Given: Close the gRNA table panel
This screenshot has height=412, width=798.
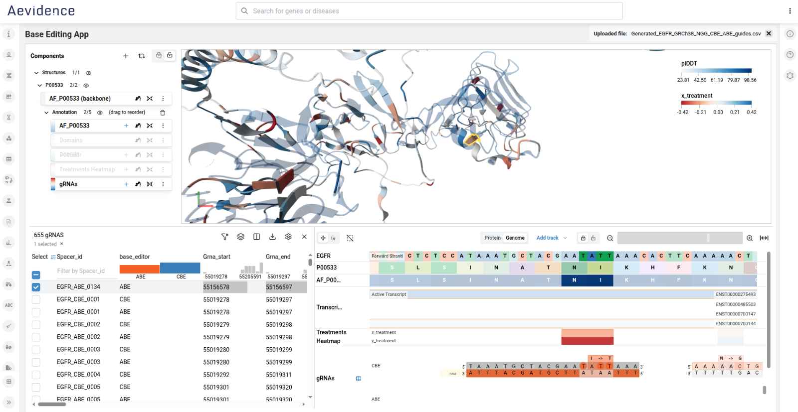Looking at the screenshot, I should pyautogui.click(x=304, y=237).
